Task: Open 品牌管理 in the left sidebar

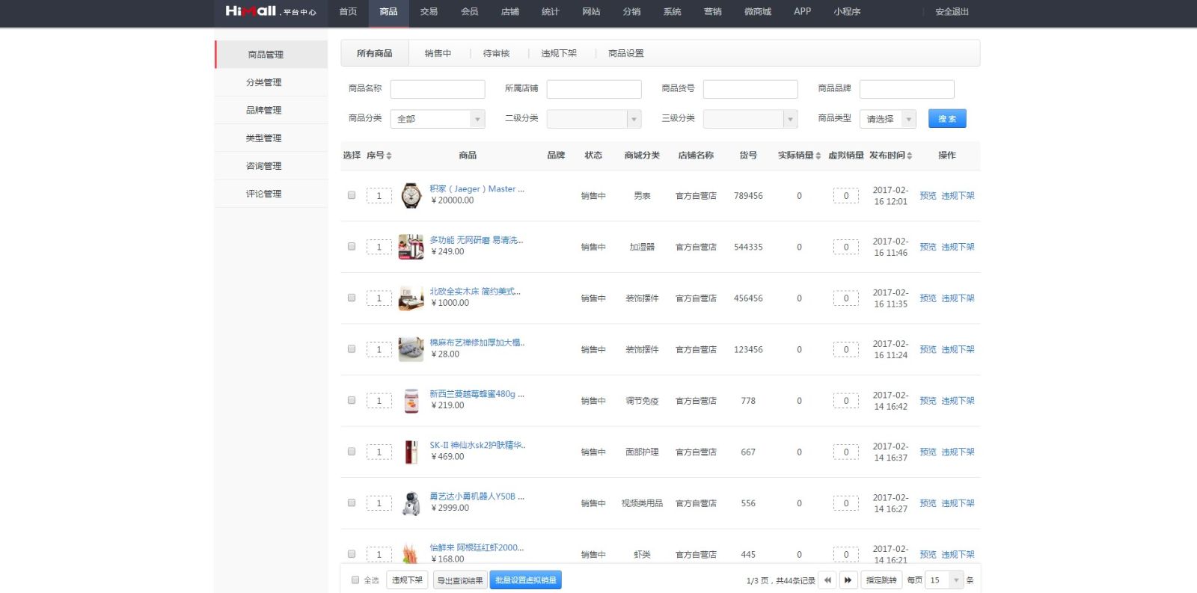Action: click(264, 110)
